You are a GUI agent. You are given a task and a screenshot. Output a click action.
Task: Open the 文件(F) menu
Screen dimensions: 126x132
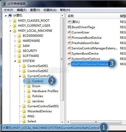[8, 10]
